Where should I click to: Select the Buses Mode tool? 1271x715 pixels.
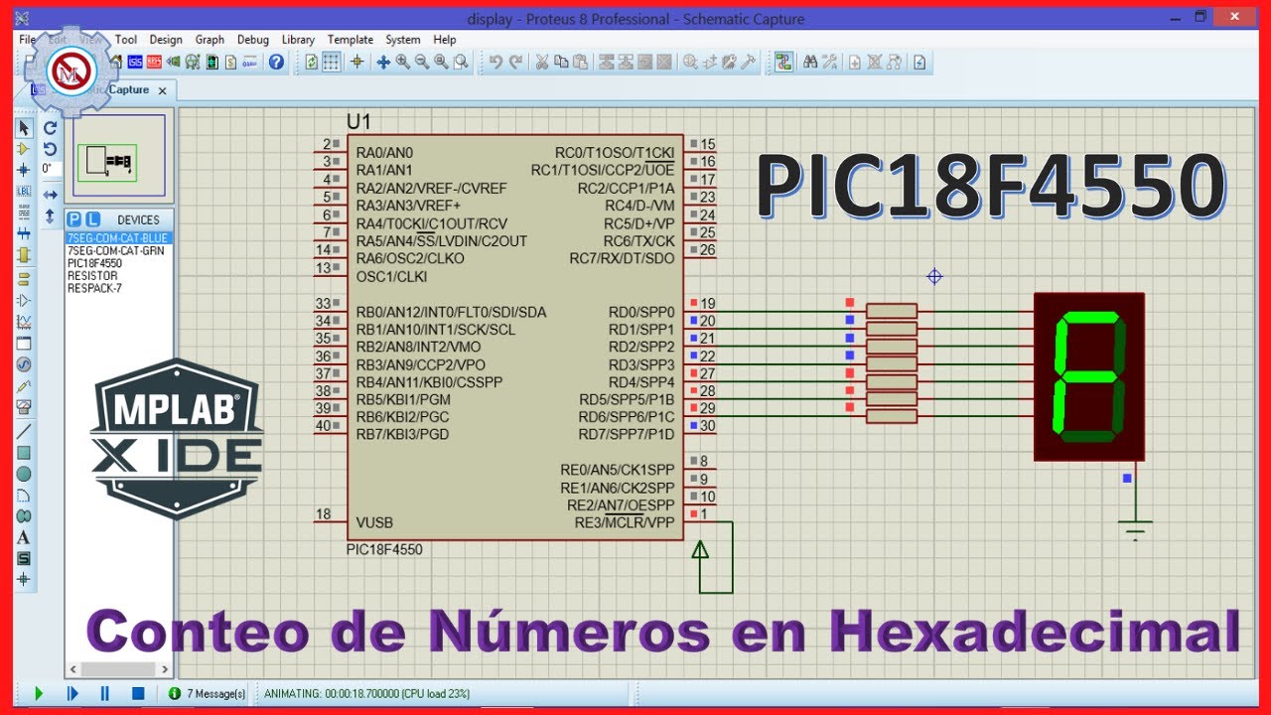(x=24, y=233)
